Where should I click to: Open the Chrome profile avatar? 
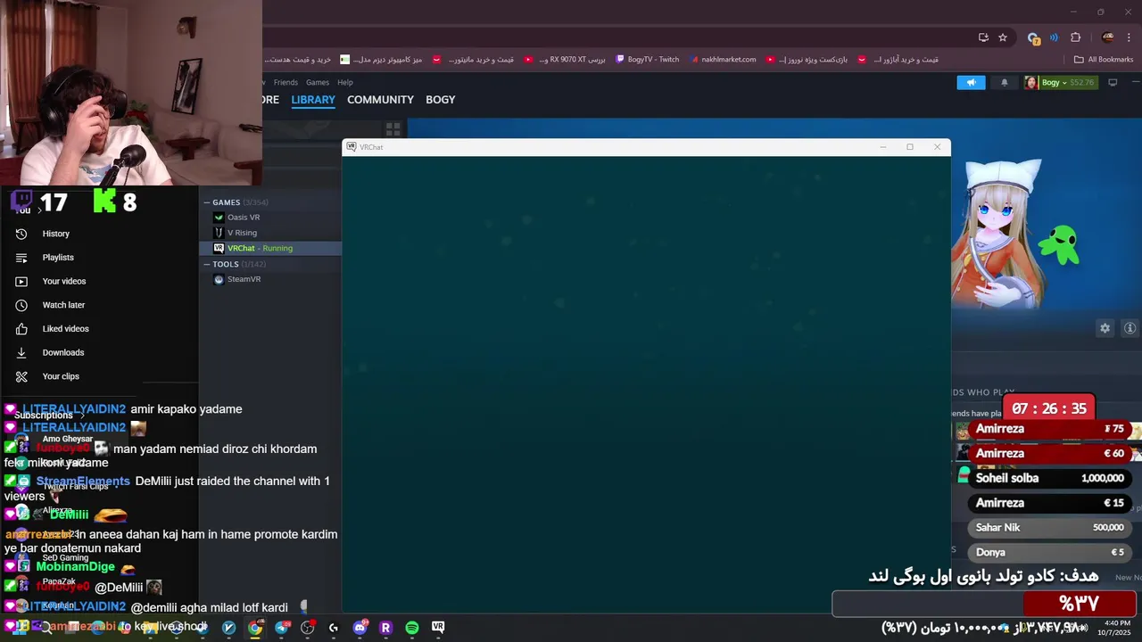click(1108, 37)
